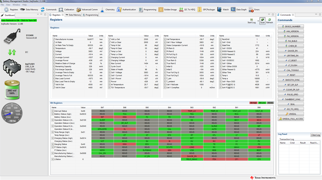Click the UNSEAL_FULL_ACCESS button
The height and width of the screenshot is (180, 322).
(x=291, y=119)
